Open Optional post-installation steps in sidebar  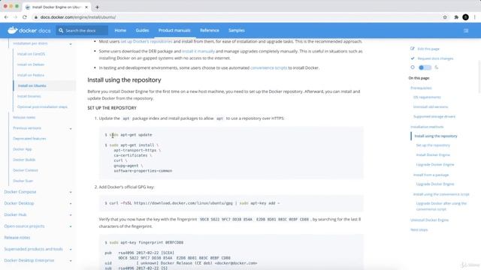[x=42, y=106]
